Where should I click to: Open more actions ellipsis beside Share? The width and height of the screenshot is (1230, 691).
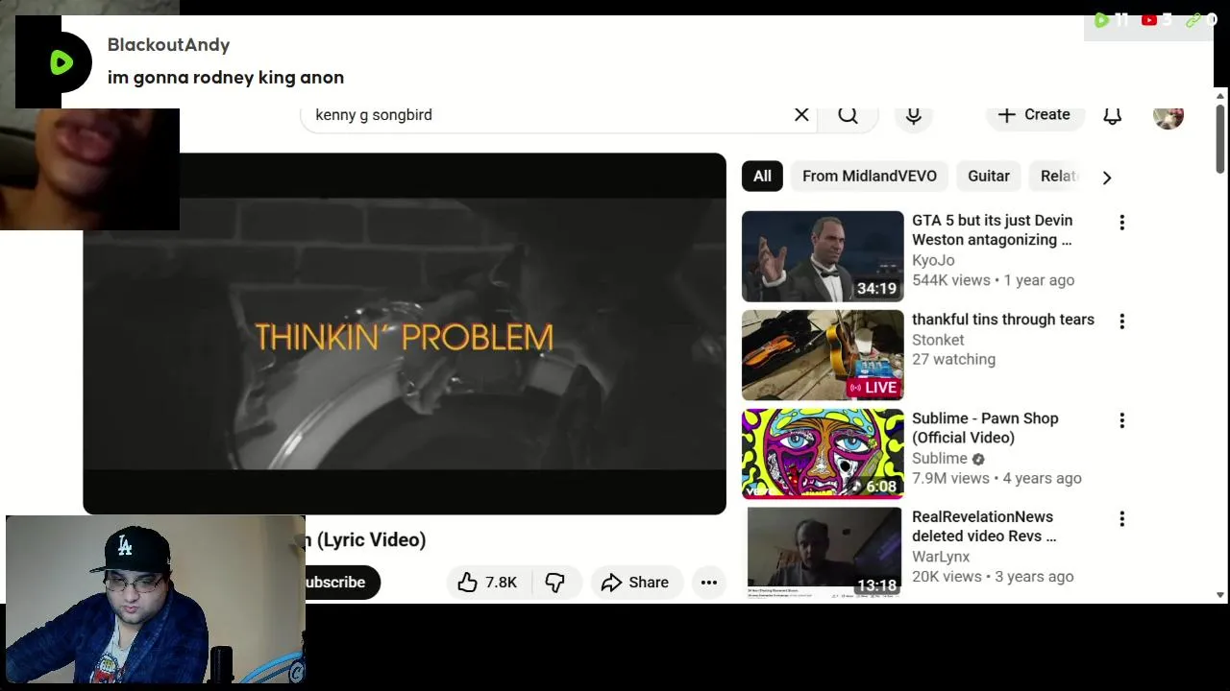point(709,583)
